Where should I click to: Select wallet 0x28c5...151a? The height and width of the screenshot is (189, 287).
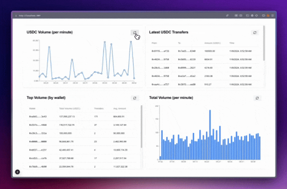pos(38,133)
